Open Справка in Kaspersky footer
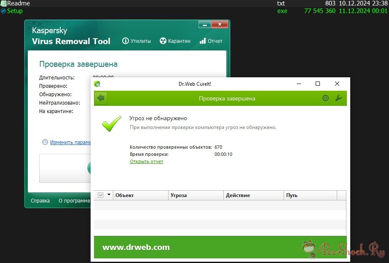 point(40,201)
